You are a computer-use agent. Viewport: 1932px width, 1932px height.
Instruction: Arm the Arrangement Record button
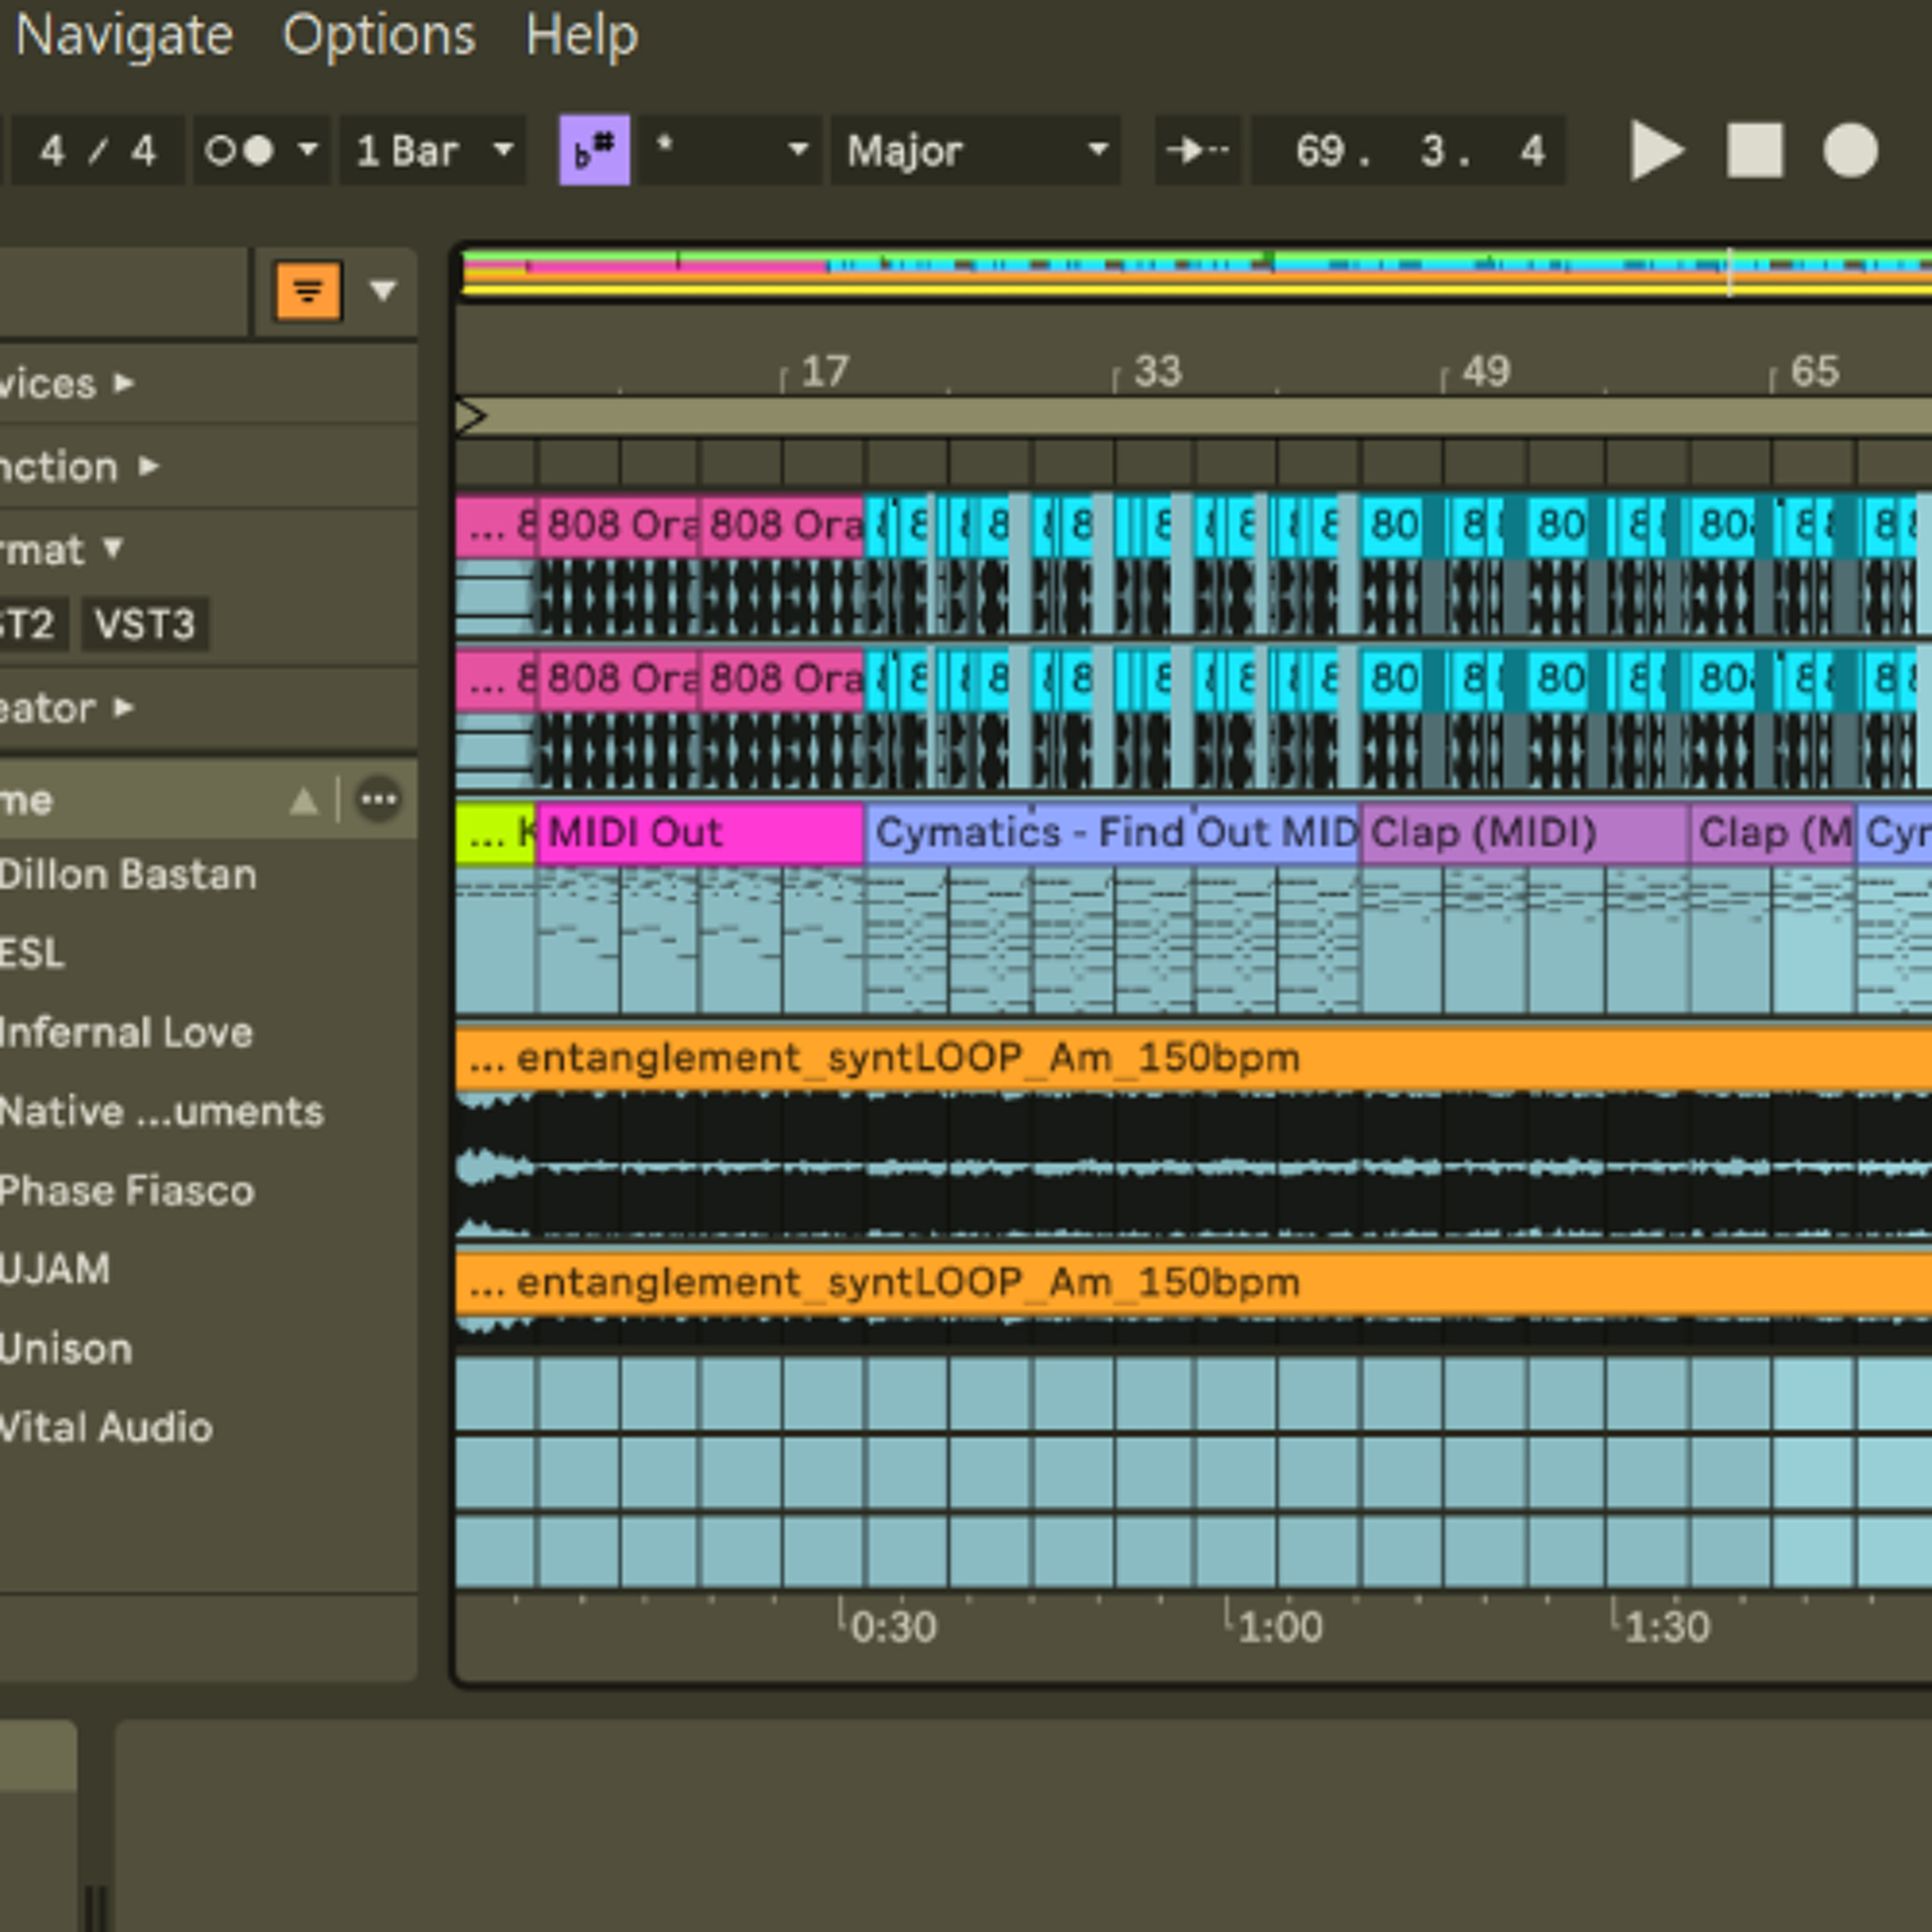coord(1850,151)
